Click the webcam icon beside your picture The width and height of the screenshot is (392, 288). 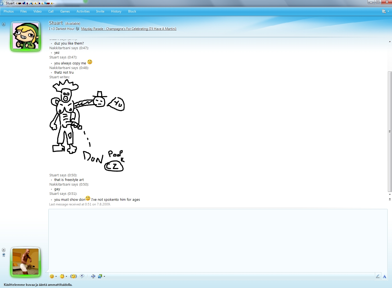(x=4, y=255)
